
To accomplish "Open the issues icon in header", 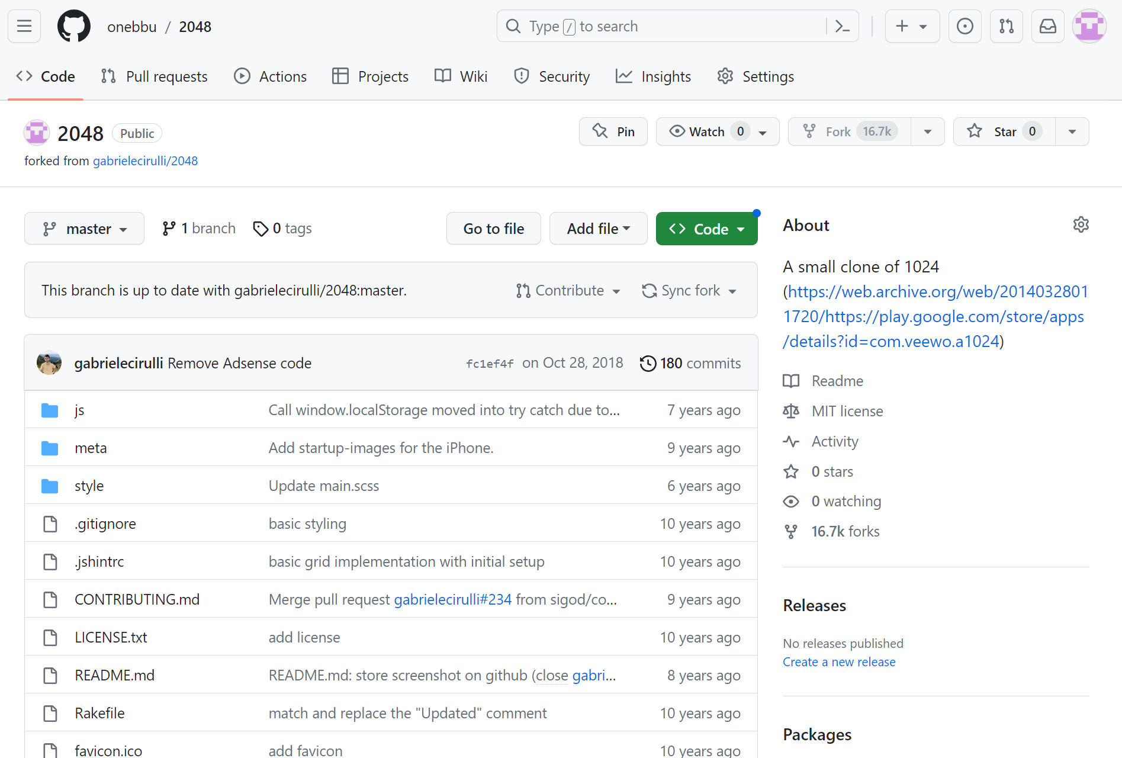I will (965, 26).
